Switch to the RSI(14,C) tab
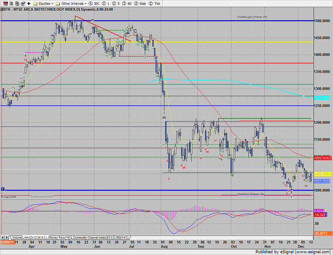The height and width of the screenshot is (255, 333). (x=122, y=238)
